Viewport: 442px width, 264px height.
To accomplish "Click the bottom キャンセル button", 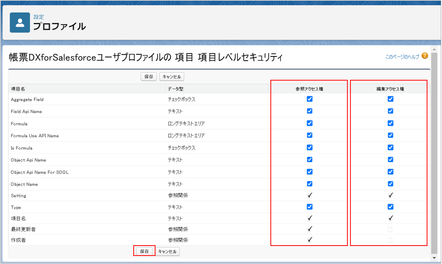I will pos(167,252).
